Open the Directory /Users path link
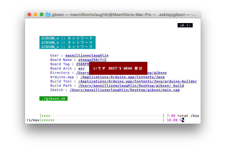 (83, 73)
